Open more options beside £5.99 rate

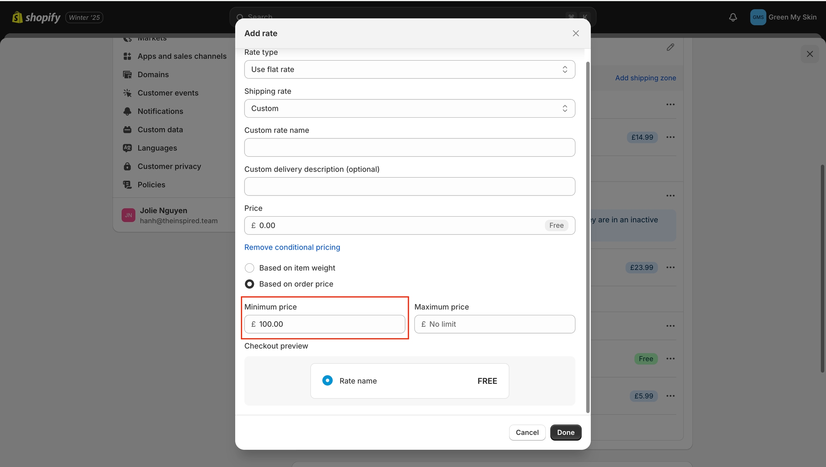pos(670,396)
